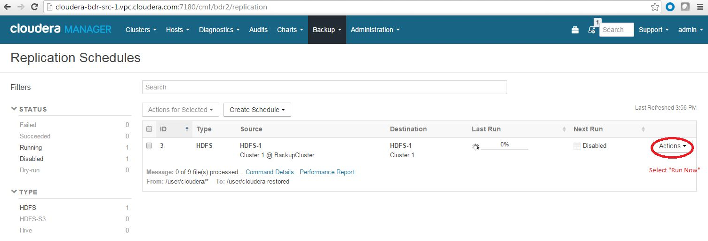The image size is (708, 241).
Task: Bookmark the page with the star icon
Action: pyautogui.click(x=655, y=7)
